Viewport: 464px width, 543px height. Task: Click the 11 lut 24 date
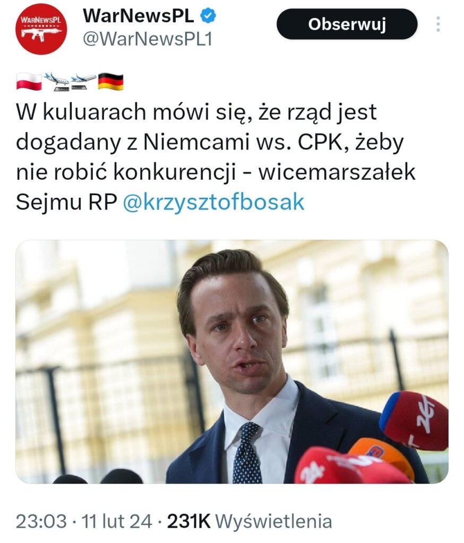pos(116,521)
